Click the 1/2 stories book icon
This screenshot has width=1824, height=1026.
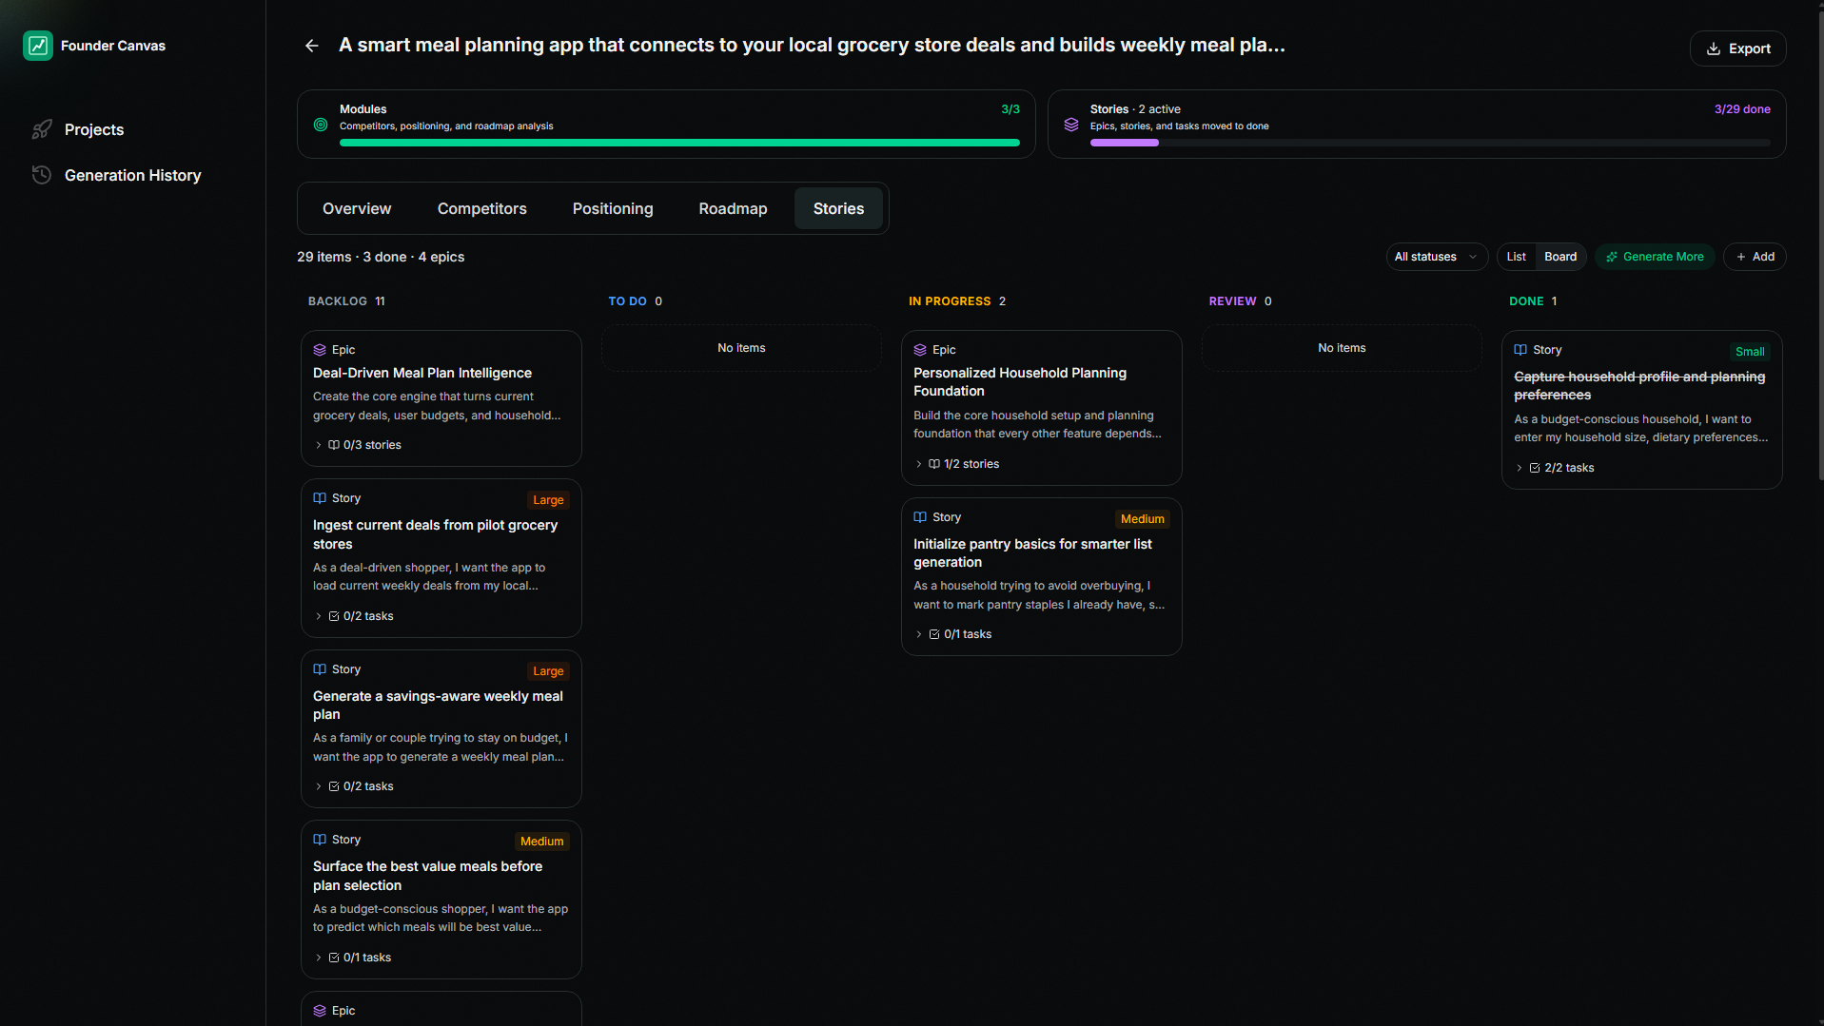tap(934, 464)
